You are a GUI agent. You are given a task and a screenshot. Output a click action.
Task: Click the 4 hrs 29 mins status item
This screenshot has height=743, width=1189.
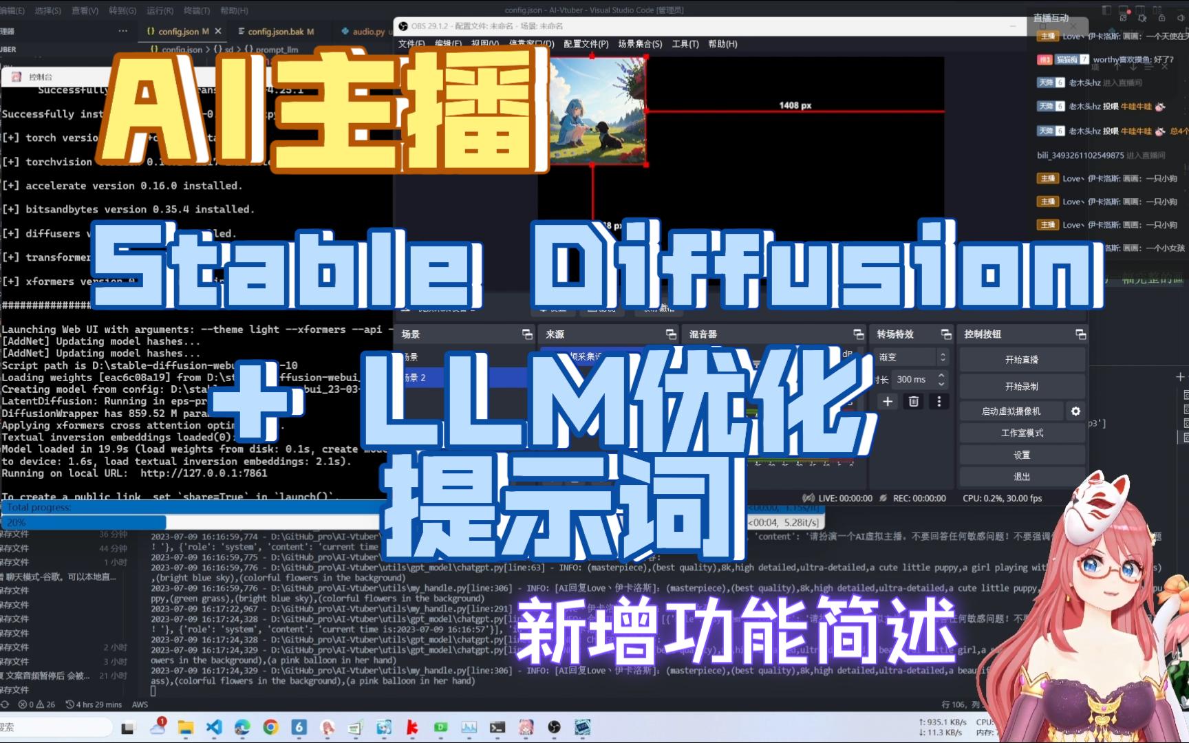point(94,704)
